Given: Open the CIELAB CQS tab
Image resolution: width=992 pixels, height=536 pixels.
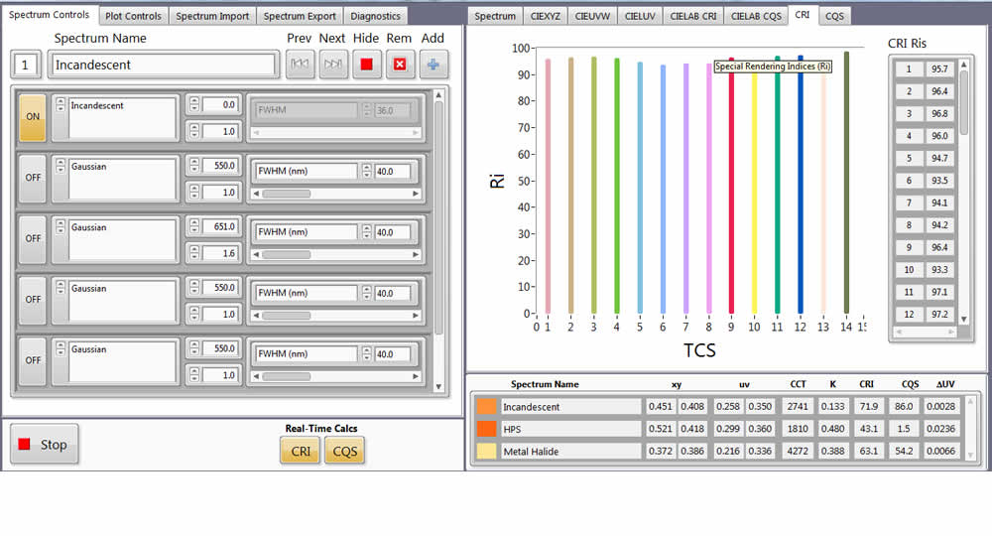Looking at the screenshot, I should (756, 16).
